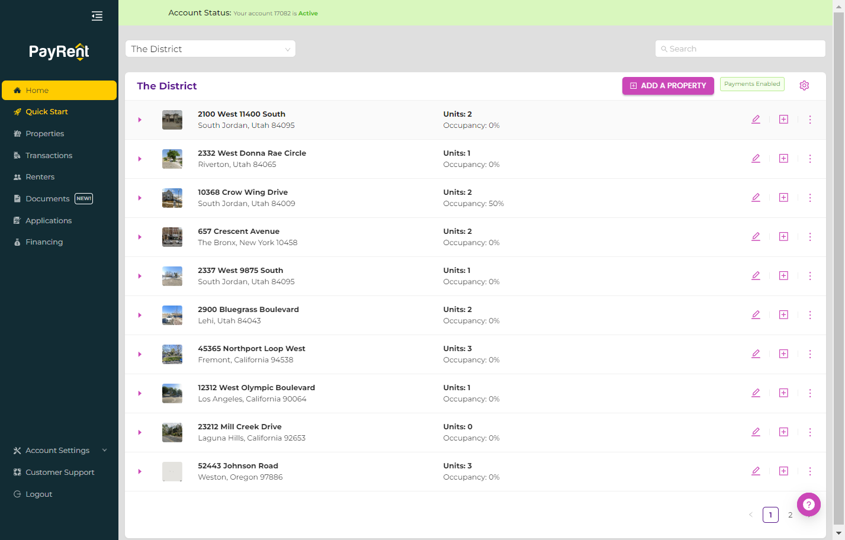Click the ADD A PROPERTY button

tap(668, 86)
